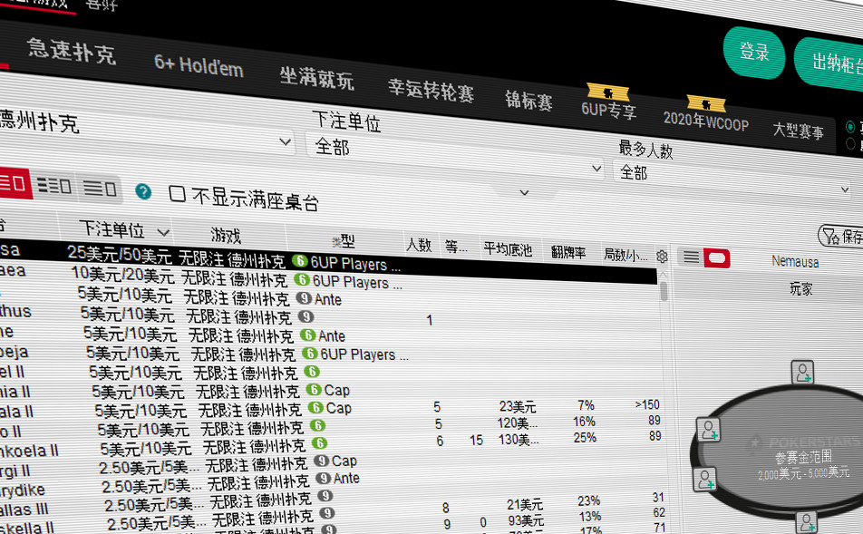Go to 大型赛事 tab
The height and width of the screenshot is (534, 863).
(799, 131)
